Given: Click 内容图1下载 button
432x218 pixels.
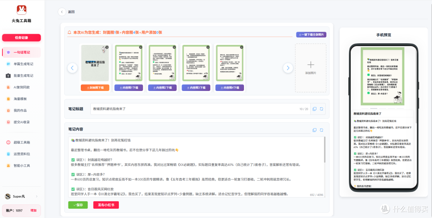Looking at the screenshot, I should point(129,88).
